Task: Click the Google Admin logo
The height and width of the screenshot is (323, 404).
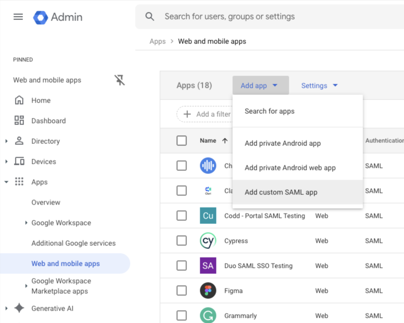Action: [x=58, y=17]
